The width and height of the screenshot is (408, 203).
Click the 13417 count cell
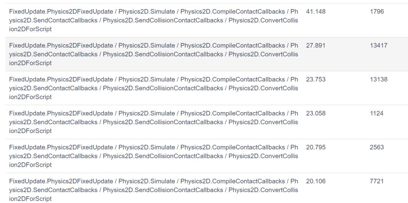(x=379, y=46)
